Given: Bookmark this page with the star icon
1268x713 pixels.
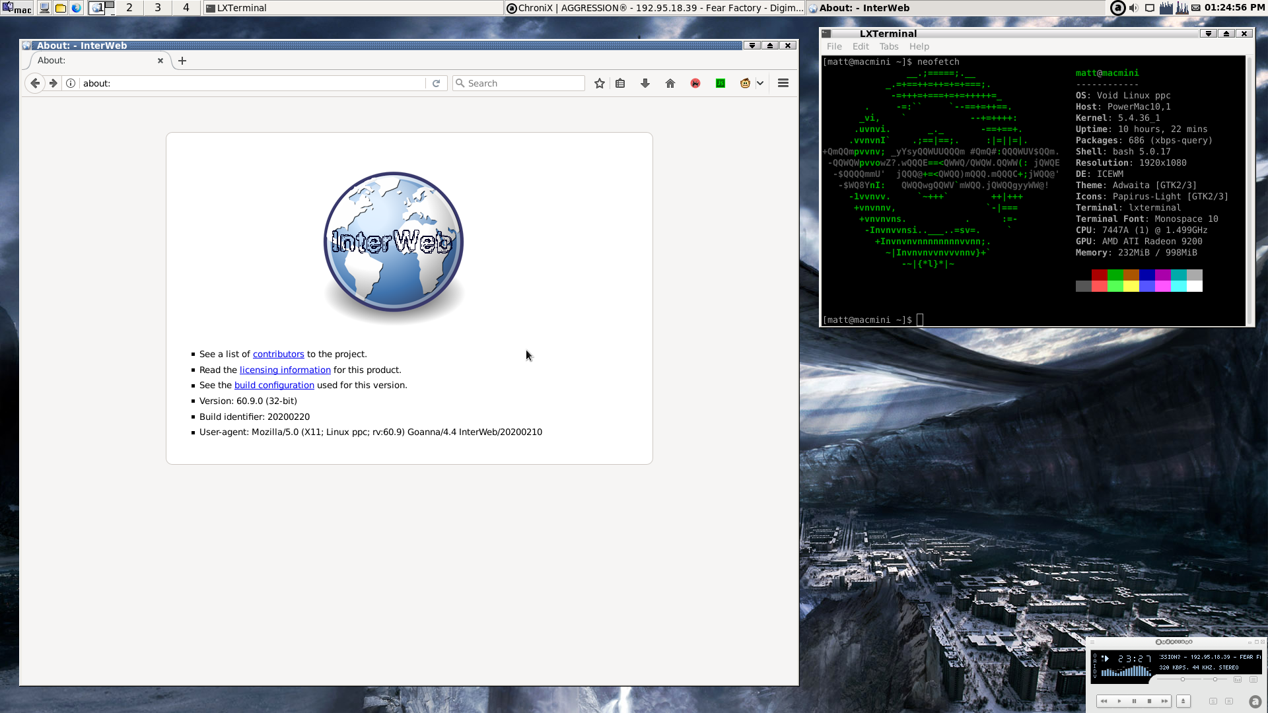Looking at the screenshot, I should [x=600, y=83].
